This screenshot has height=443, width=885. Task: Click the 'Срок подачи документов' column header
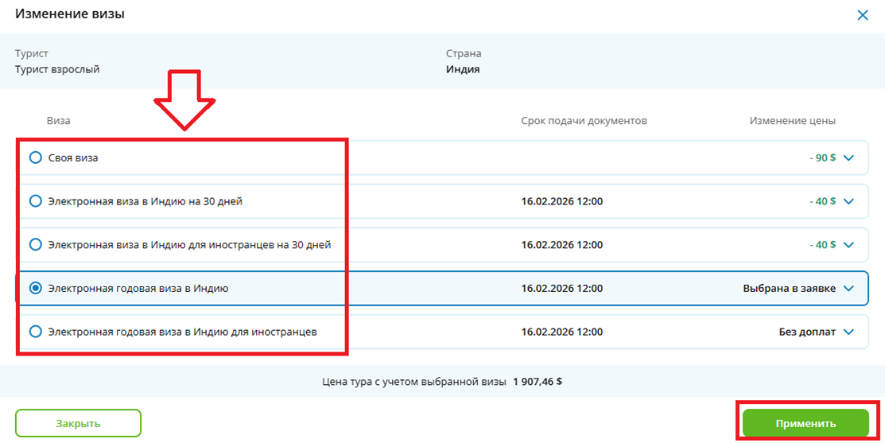click(584, 121)
